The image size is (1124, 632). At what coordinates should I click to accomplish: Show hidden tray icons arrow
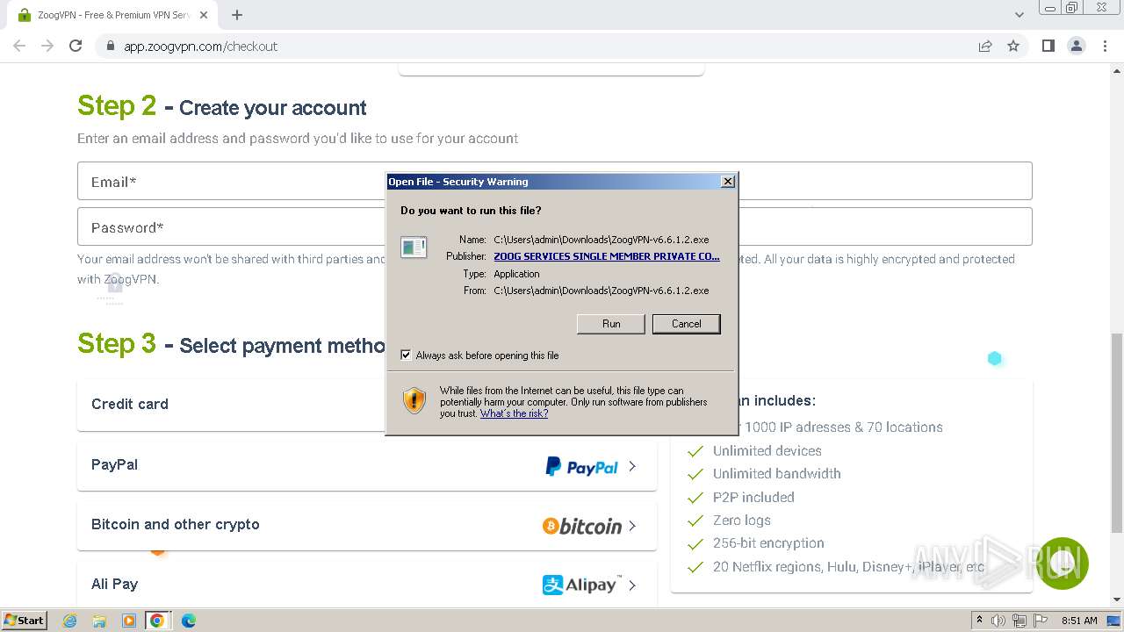click(979, 621)
